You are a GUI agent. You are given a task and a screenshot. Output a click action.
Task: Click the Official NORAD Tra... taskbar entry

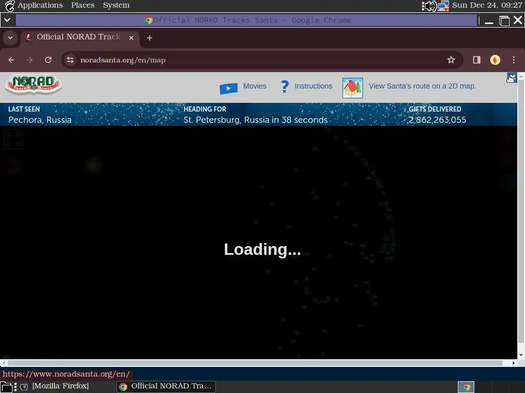[166, 386]
